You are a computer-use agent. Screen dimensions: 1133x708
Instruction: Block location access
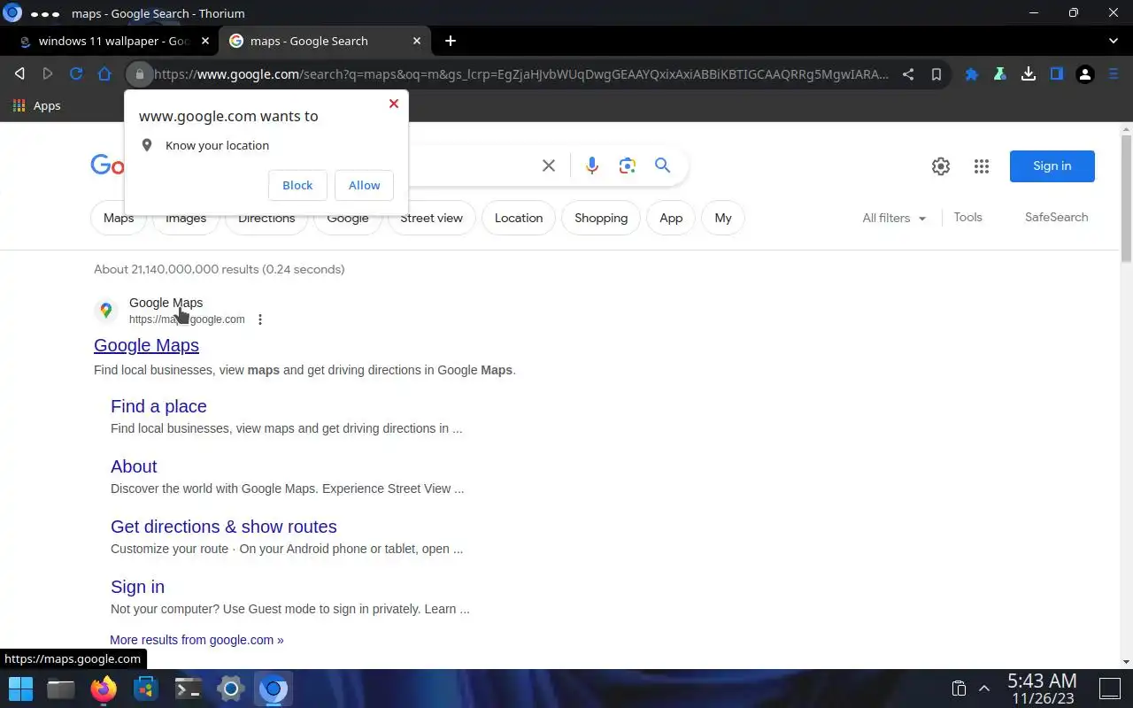297,185
